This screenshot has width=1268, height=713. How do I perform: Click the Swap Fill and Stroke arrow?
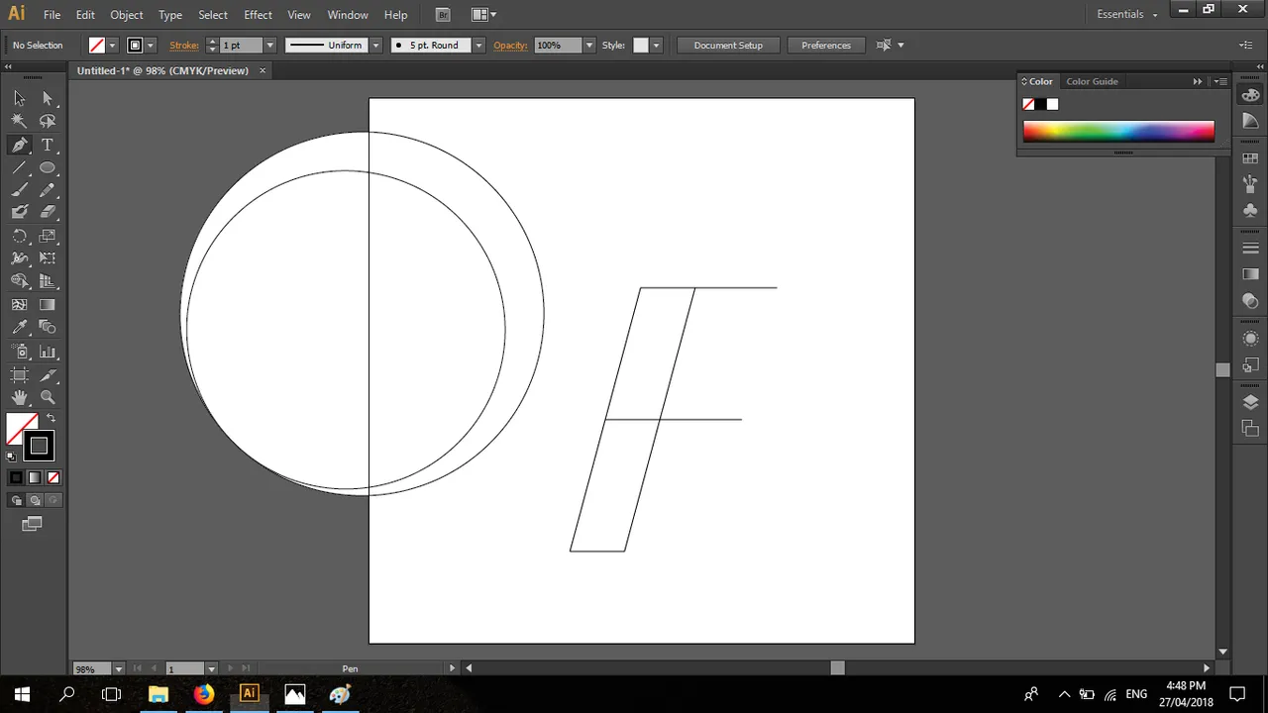tap(51, 419)
